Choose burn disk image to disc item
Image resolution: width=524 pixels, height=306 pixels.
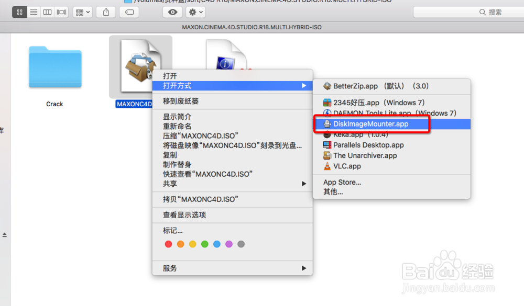[232, 145]
